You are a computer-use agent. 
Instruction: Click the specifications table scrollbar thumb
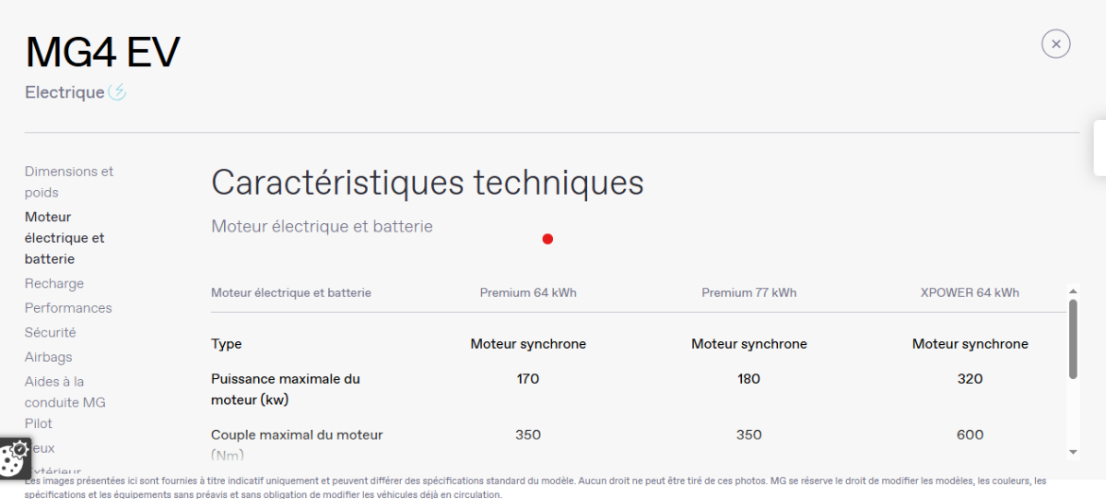point(1073,338)
